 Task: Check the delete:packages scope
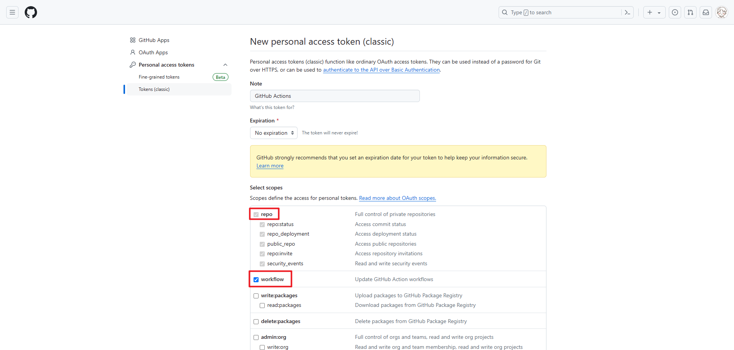256,322
